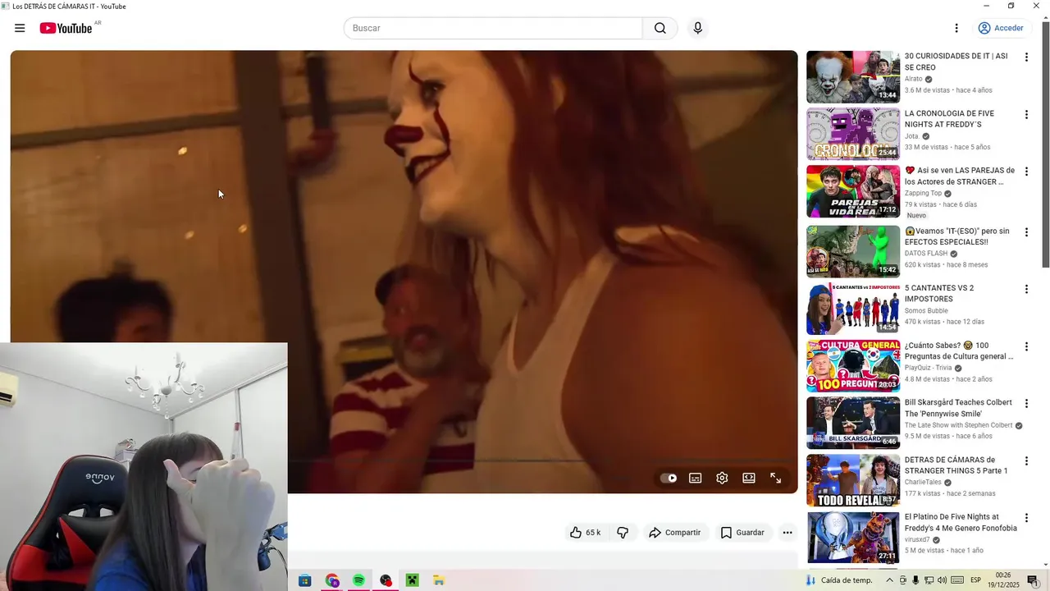Click the system tray microphone icon

[915, 580]
